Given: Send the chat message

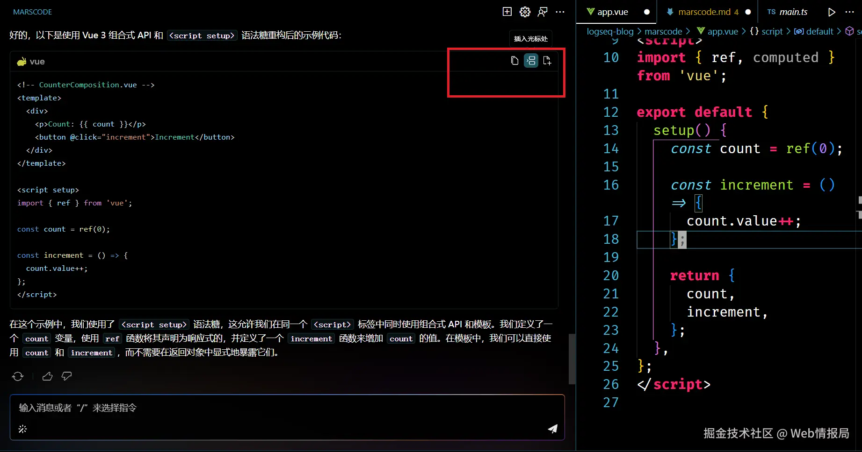Looking at the screenshot, I should [x=553, y=429].
